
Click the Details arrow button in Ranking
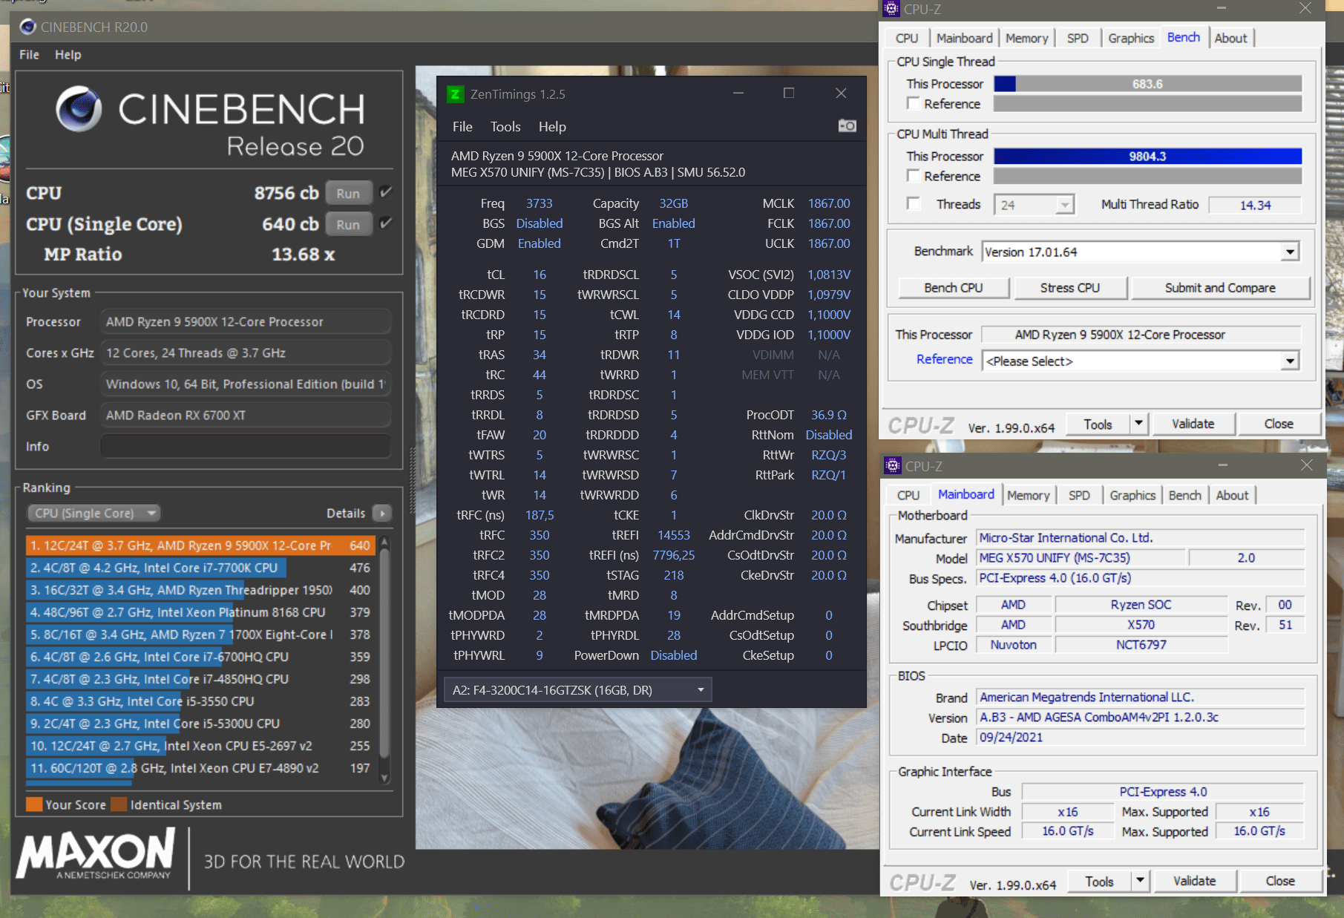[x=381, y=513]
